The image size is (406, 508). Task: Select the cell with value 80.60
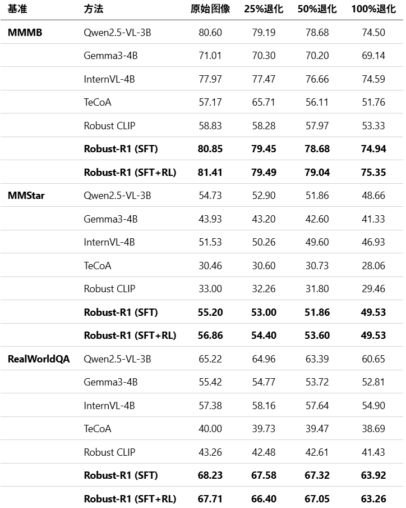[210, 33]
